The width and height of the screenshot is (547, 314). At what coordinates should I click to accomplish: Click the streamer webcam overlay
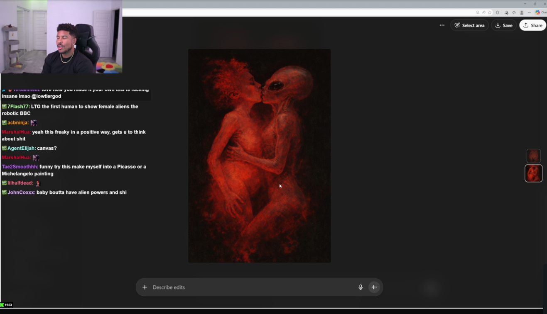61,37
